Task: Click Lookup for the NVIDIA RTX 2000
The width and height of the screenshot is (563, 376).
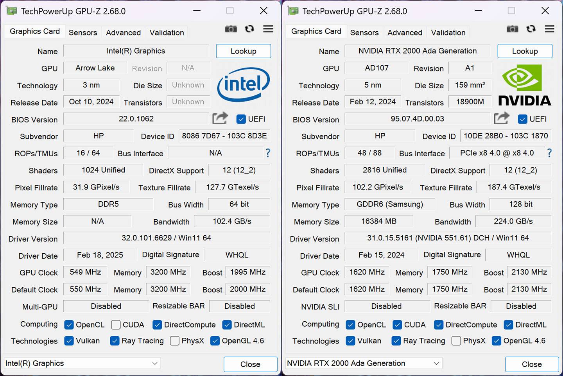Action: [525, 51]
